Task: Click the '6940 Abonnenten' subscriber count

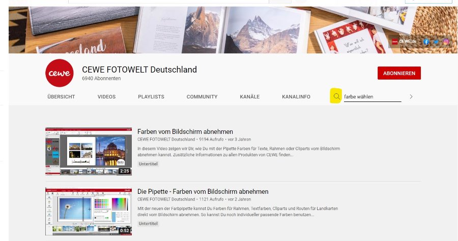Action: pyautogui.click(x=101, y=78)
